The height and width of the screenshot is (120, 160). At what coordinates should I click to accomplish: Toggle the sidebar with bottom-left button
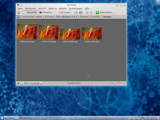(x=19, y=83)
